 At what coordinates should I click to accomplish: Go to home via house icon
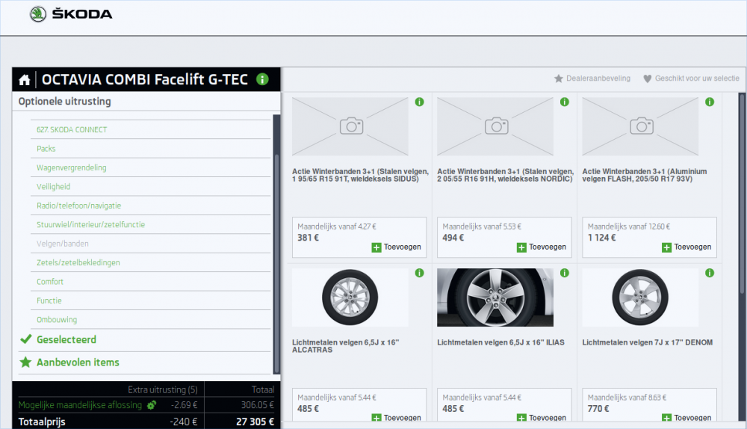point(25,80)
